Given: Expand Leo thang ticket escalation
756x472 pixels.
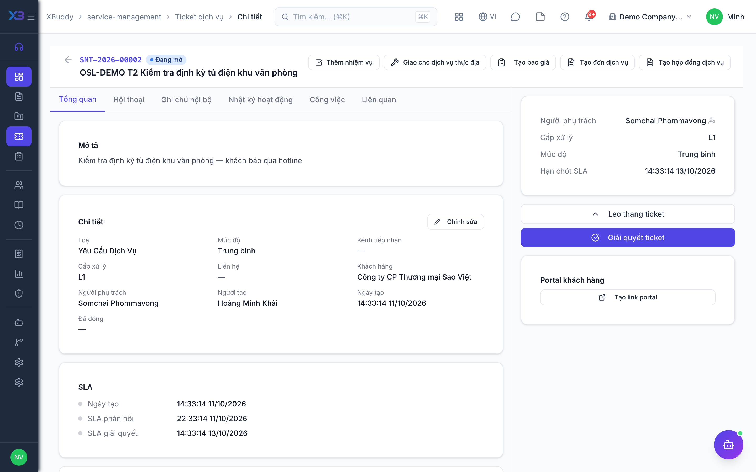Looking at the screenshot, I should (628, 214).
